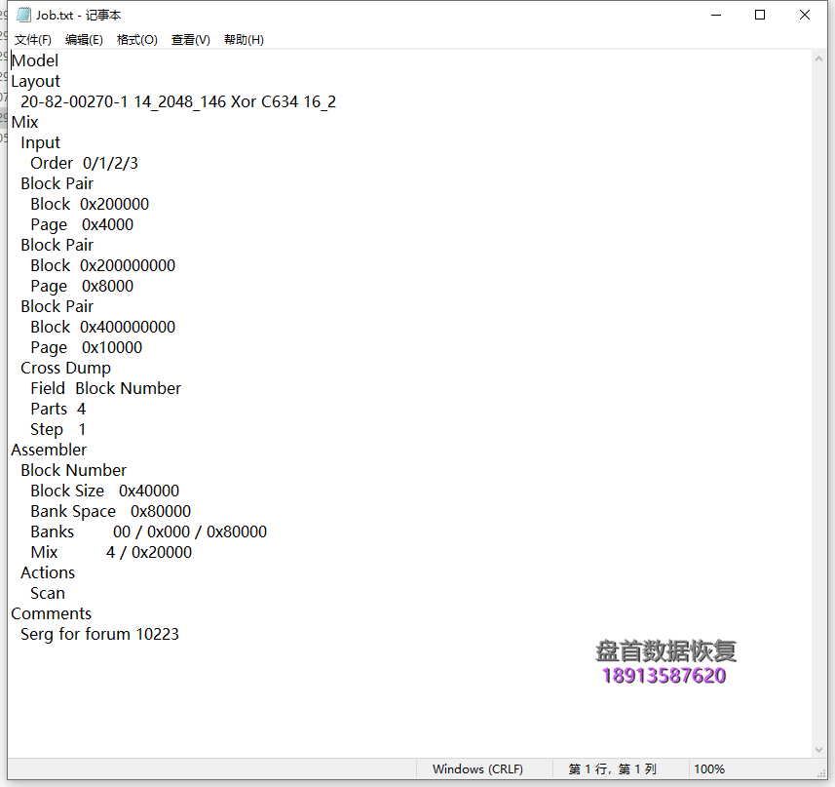Viewport: 835px width, 787px height.
Task: Minimize the Job.txt Notepad window
Action: coord(716,15)
